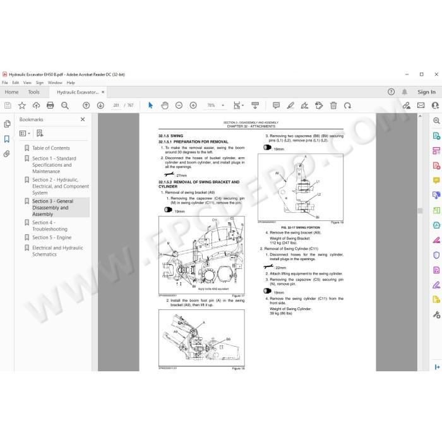Open the Edit menu
This screenshot has height=442, width=442.
(16, 83)
